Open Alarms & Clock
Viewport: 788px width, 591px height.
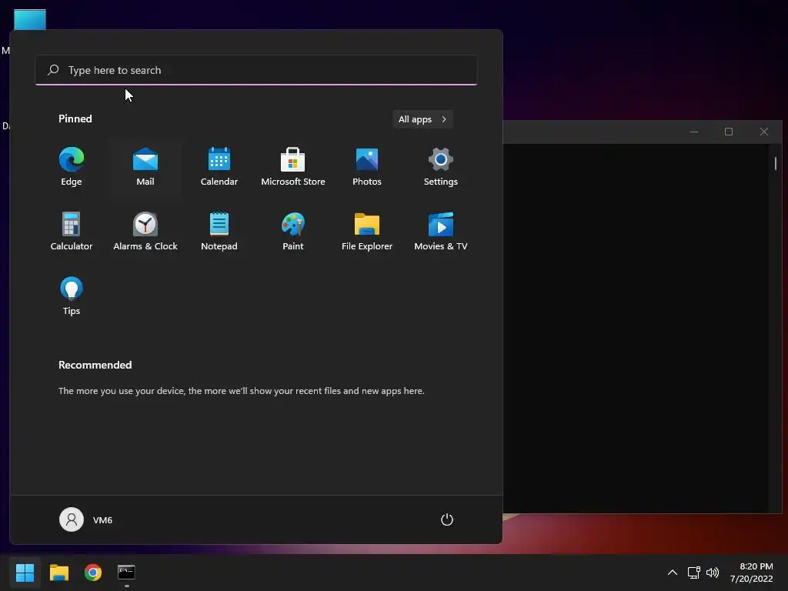tap(145, 232)
